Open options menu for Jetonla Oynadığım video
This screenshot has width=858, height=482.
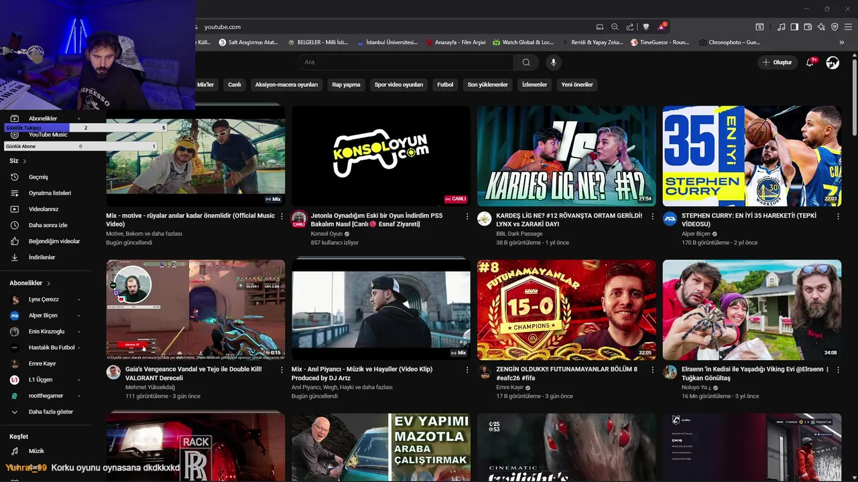pyautogui.click(x=467, y=216)
